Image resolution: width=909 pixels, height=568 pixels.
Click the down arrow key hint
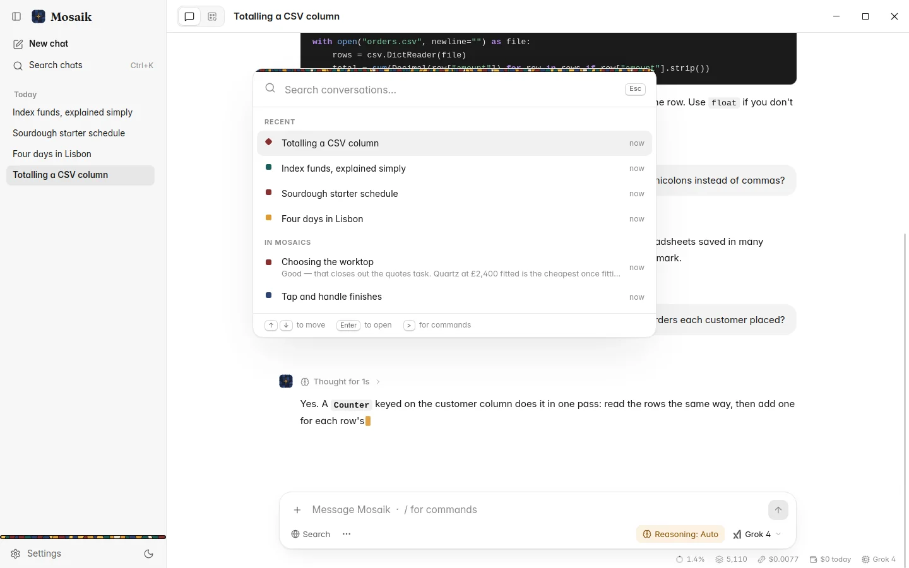pos(287,325)
